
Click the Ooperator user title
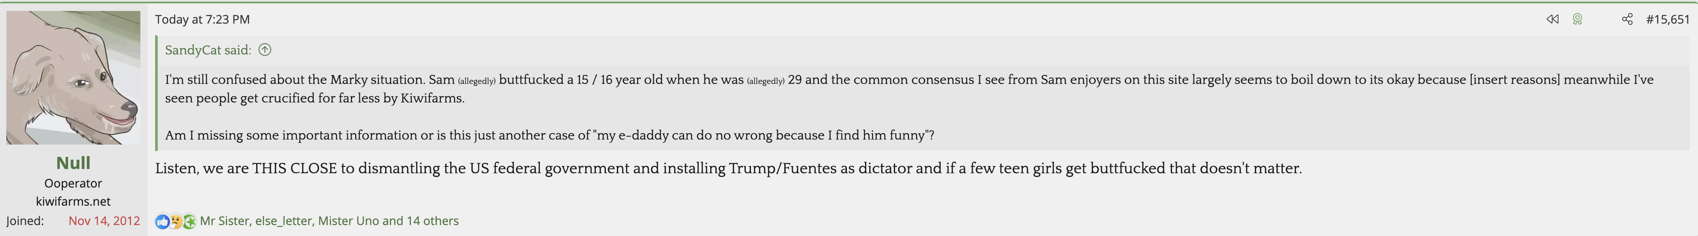(73, 183)
